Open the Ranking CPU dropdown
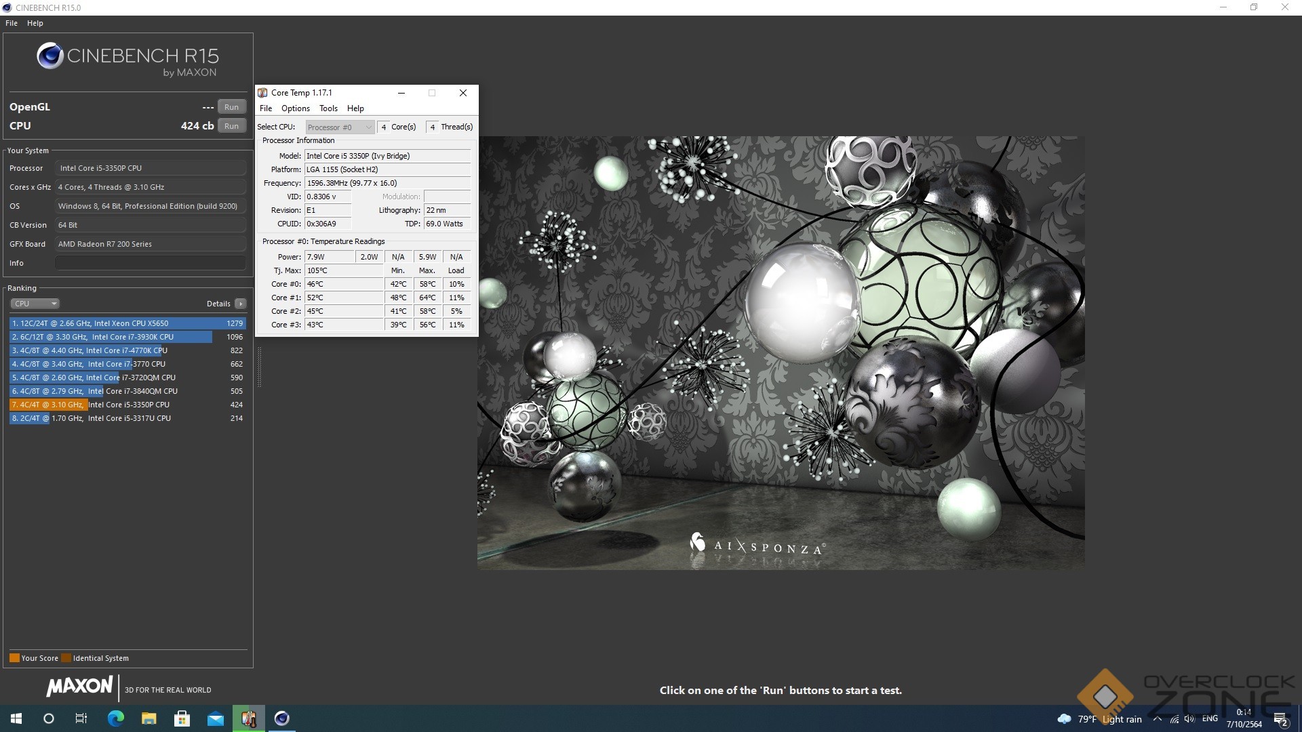The image size is (1302, 732). [x=35, y=304]
